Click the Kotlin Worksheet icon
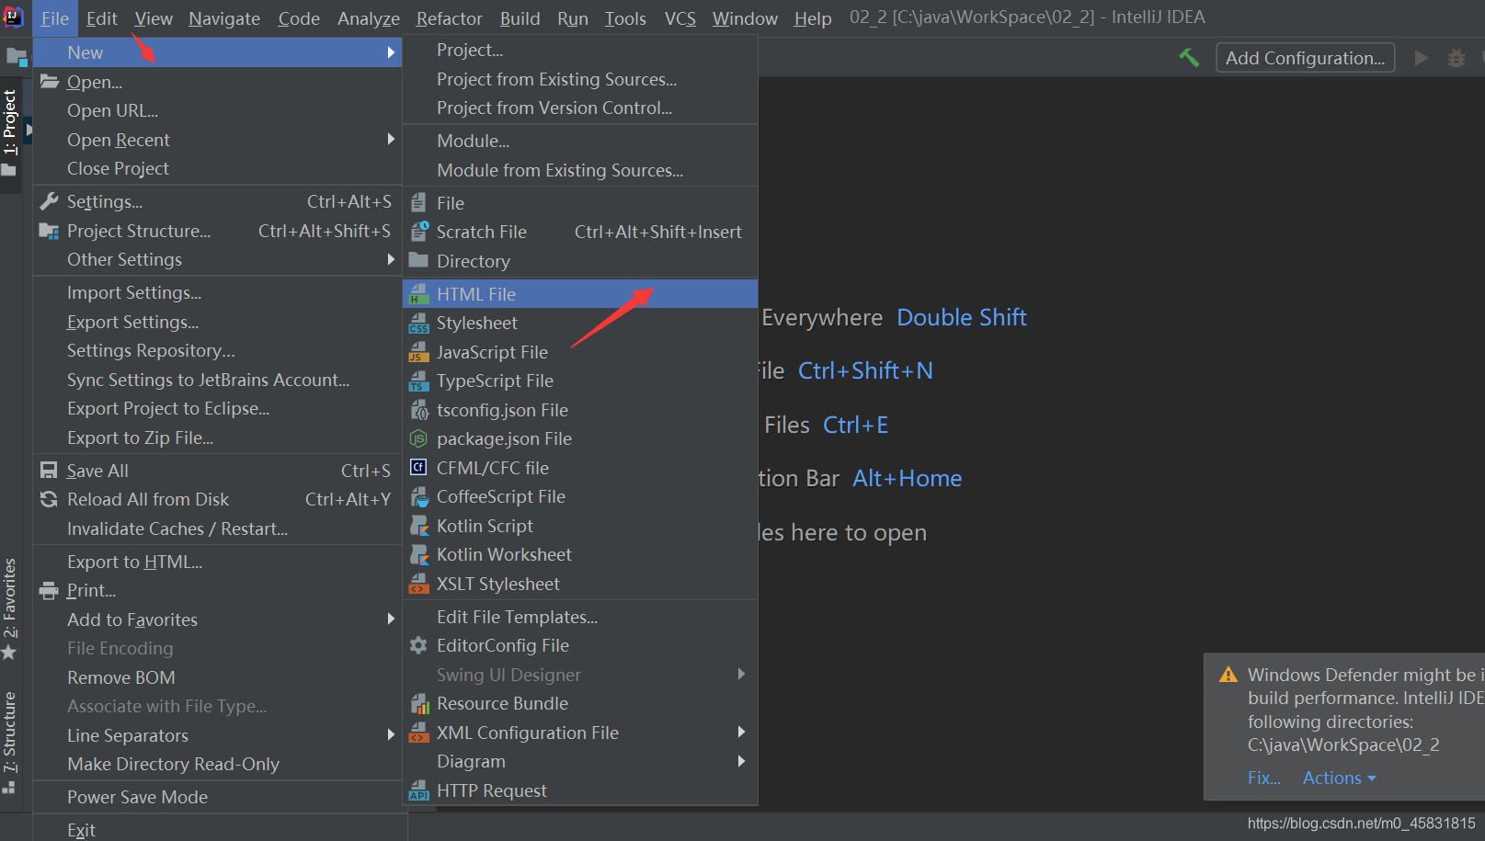Screen dimensions: 1485x841 tap(419, 554)
